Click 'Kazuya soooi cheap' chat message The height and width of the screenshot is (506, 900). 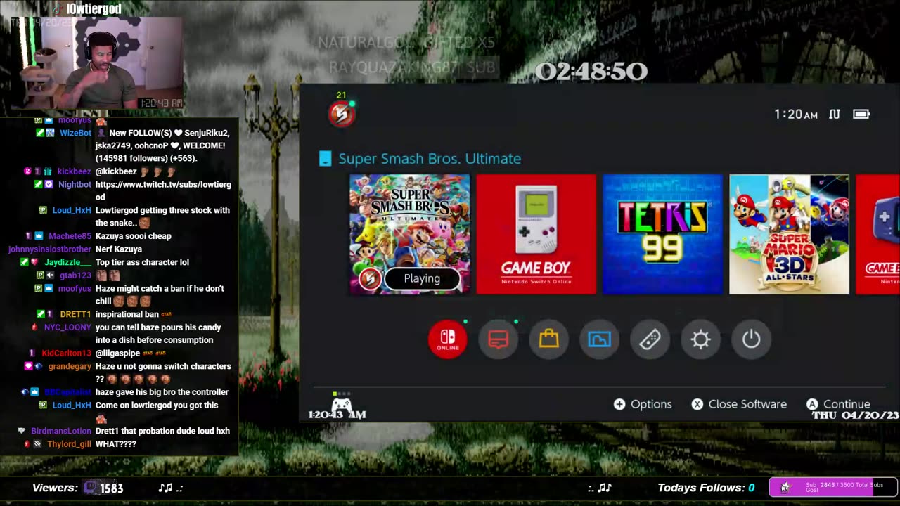134,236
